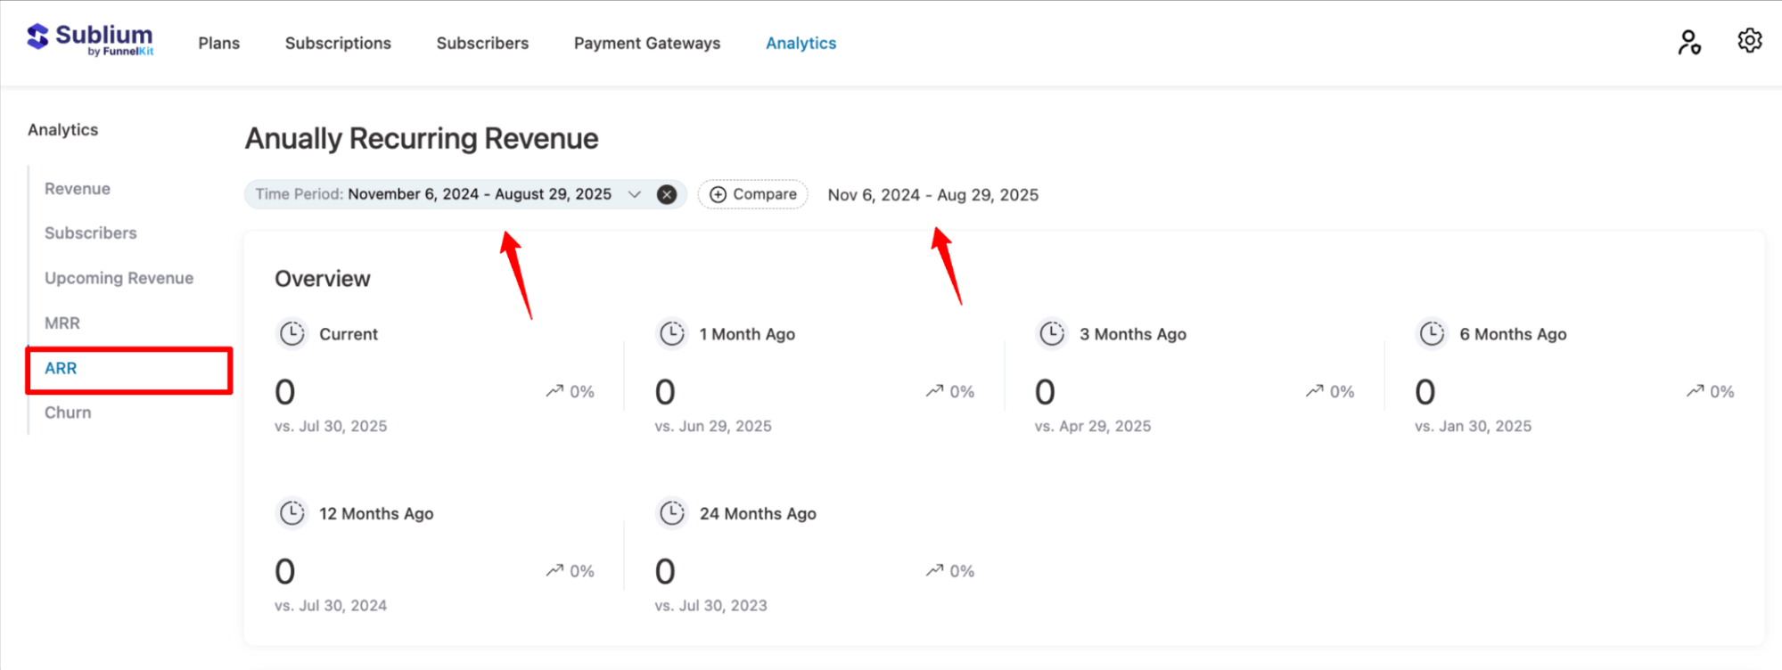Click the clock icon beside 24 Months Ago
The image size is (1782, 670).
[672, 513]
